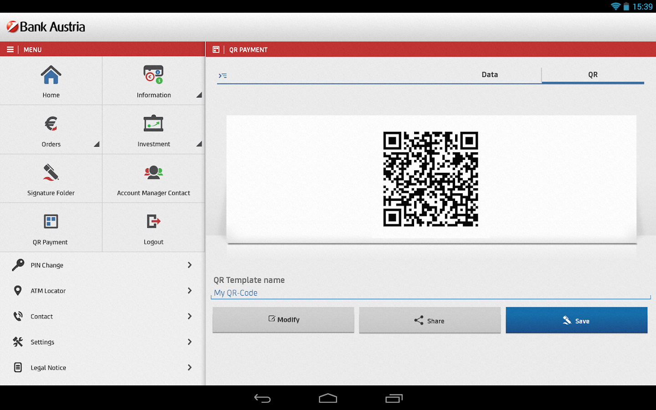The image size is (656, 410).
Task: Open the Information coins icon
Action: tap(154, 75)
